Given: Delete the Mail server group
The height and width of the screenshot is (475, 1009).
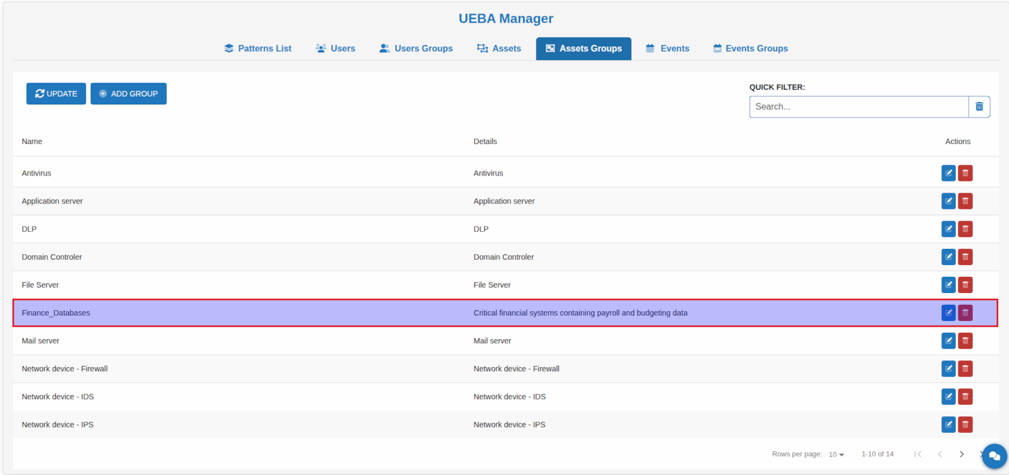Looking at the screenshot, I should (x=965, y=340).
